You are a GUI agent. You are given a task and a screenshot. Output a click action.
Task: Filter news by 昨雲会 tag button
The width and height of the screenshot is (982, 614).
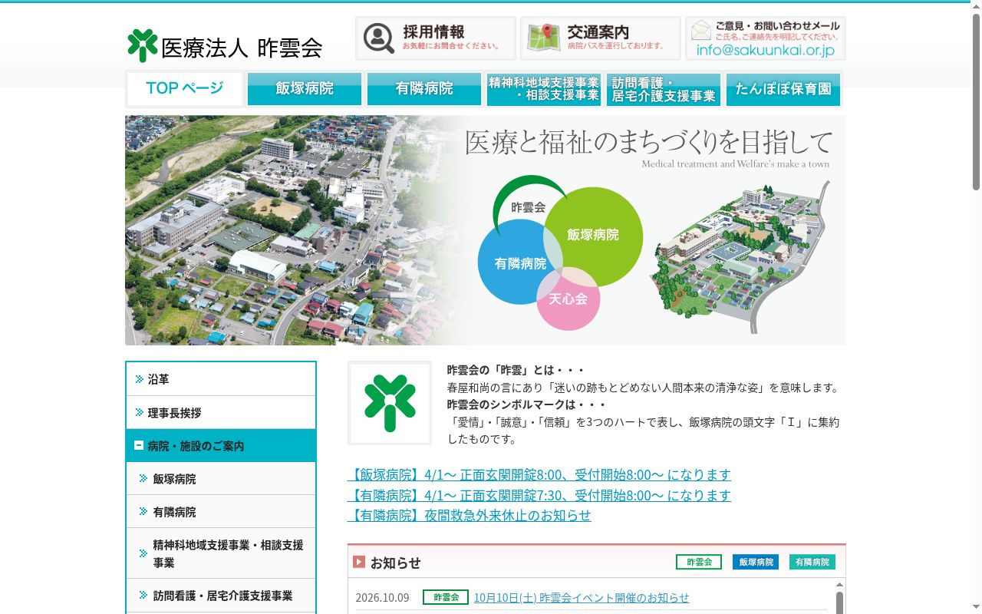[699, 562]
